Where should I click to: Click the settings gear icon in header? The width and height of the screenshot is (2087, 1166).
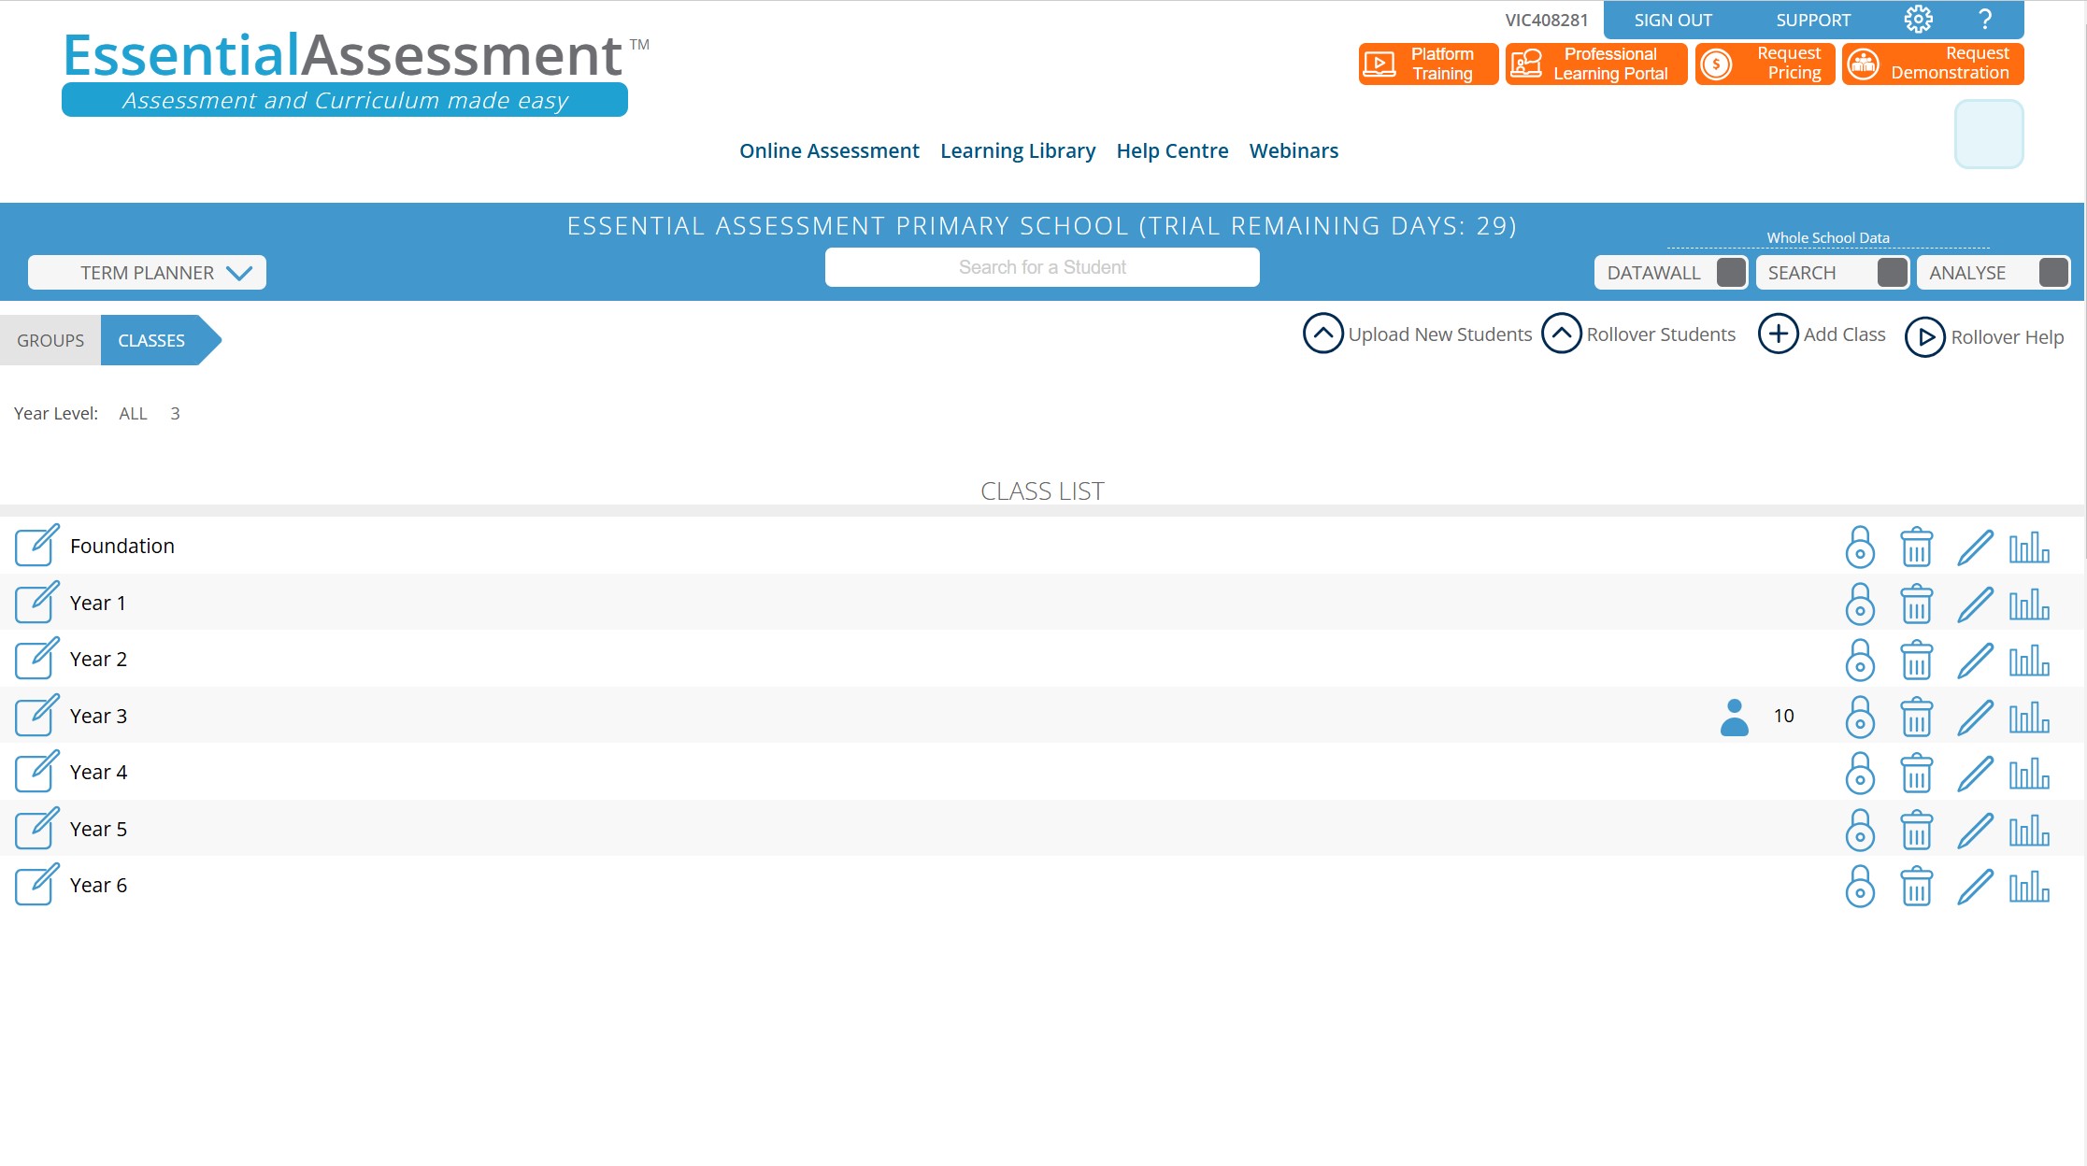(x=1918, y=20)
